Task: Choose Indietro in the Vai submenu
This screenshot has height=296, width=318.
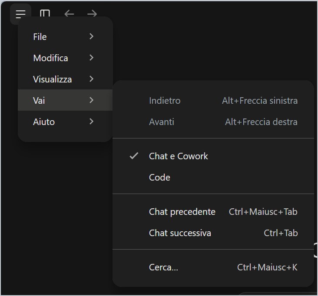Action: pos(213,101)
